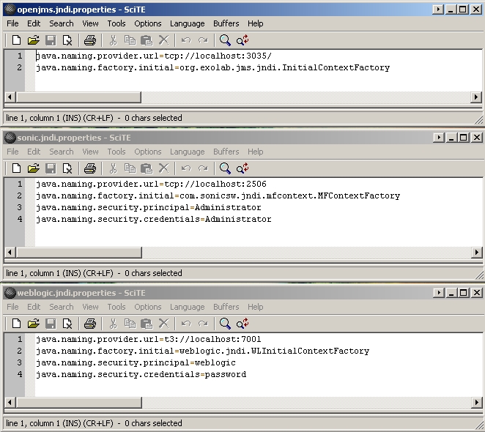The height and width of the screenshot is (432, 485).
Task: Click right scroll arrow in openjms window
Action: [x=476, y=97]
